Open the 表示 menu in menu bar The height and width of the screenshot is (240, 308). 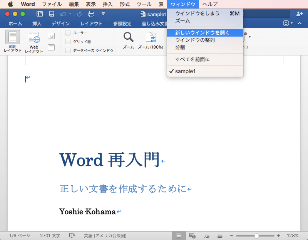click(x=91, y=4)
